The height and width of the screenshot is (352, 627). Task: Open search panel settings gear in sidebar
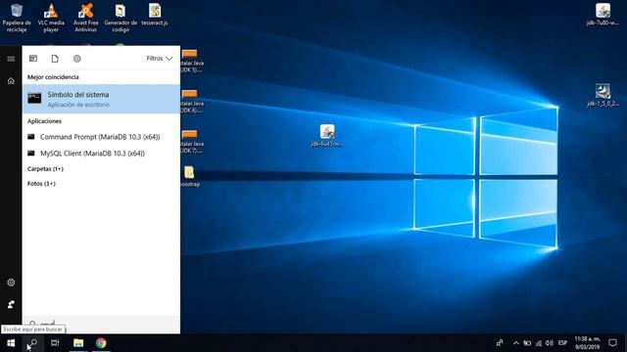coord(11,283)
